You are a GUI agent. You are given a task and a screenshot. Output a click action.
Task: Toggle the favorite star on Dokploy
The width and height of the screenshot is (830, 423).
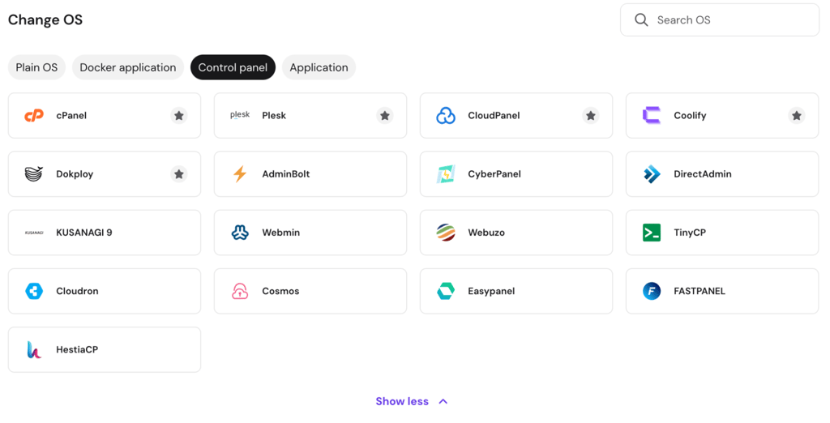(179, 173)
